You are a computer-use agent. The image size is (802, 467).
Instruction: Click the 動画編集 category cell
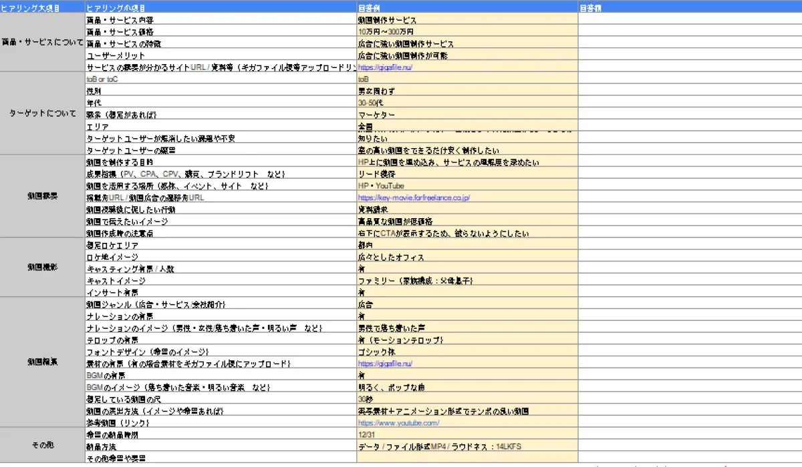click(42, 362)
